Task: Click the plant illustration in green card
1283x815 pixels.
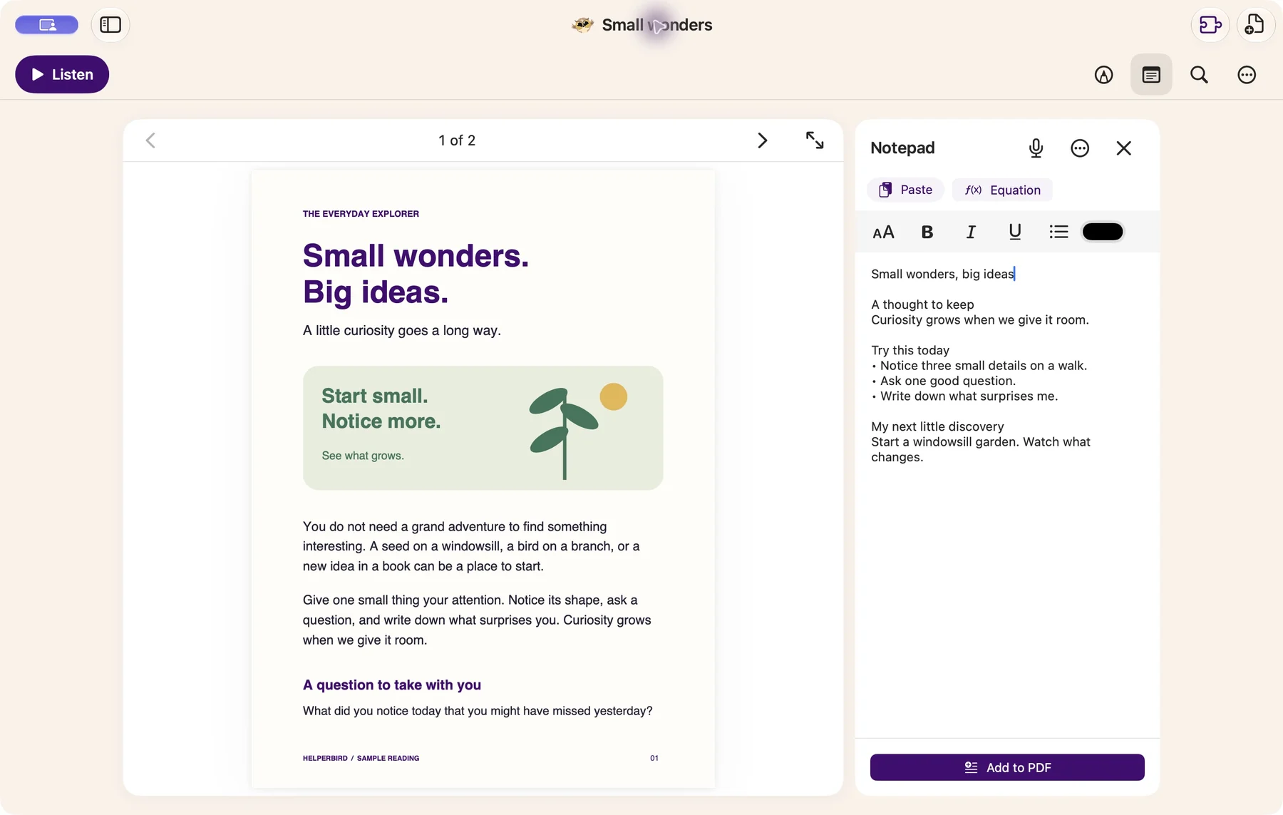Action: coord(577,431)
